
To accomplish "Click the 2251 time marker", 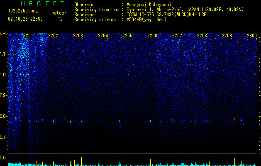I will pos(28,36).
